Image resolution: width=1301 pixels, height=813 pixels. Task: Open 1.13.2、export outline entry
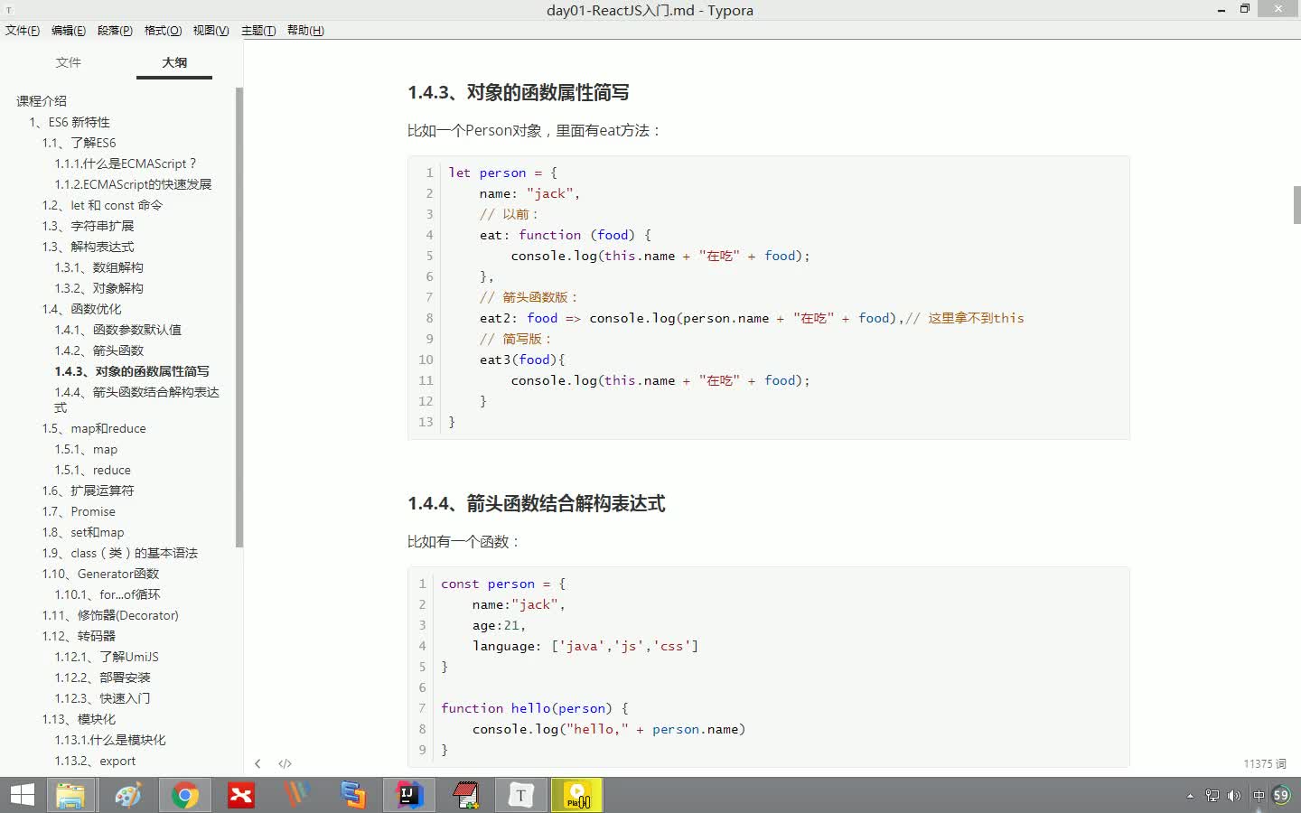95,761
